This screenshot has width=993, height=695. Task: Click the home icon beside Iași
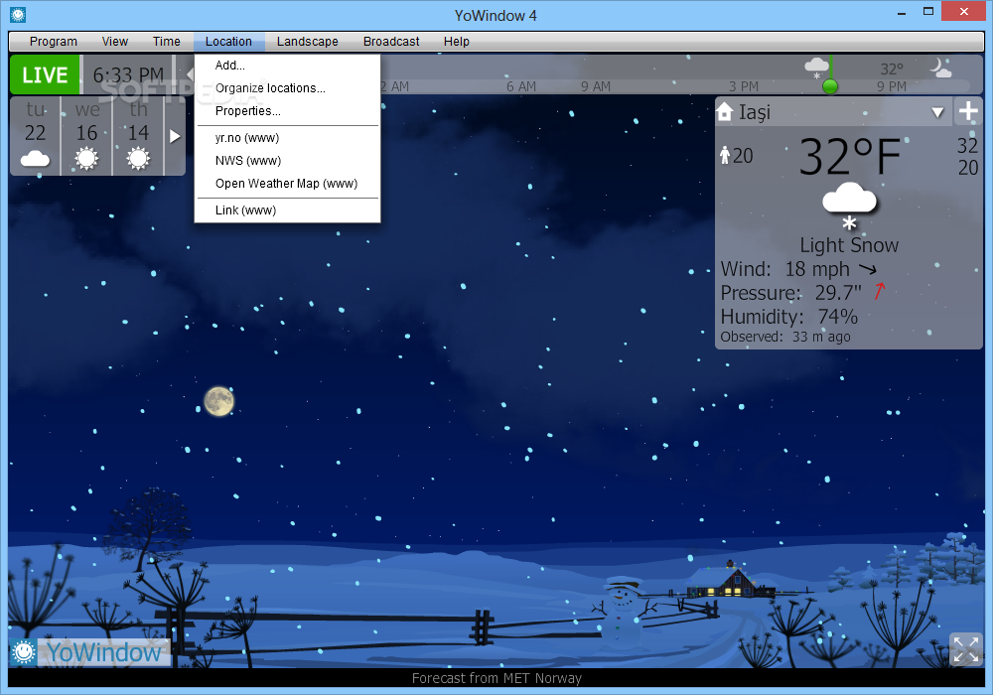tap(725, 112)
